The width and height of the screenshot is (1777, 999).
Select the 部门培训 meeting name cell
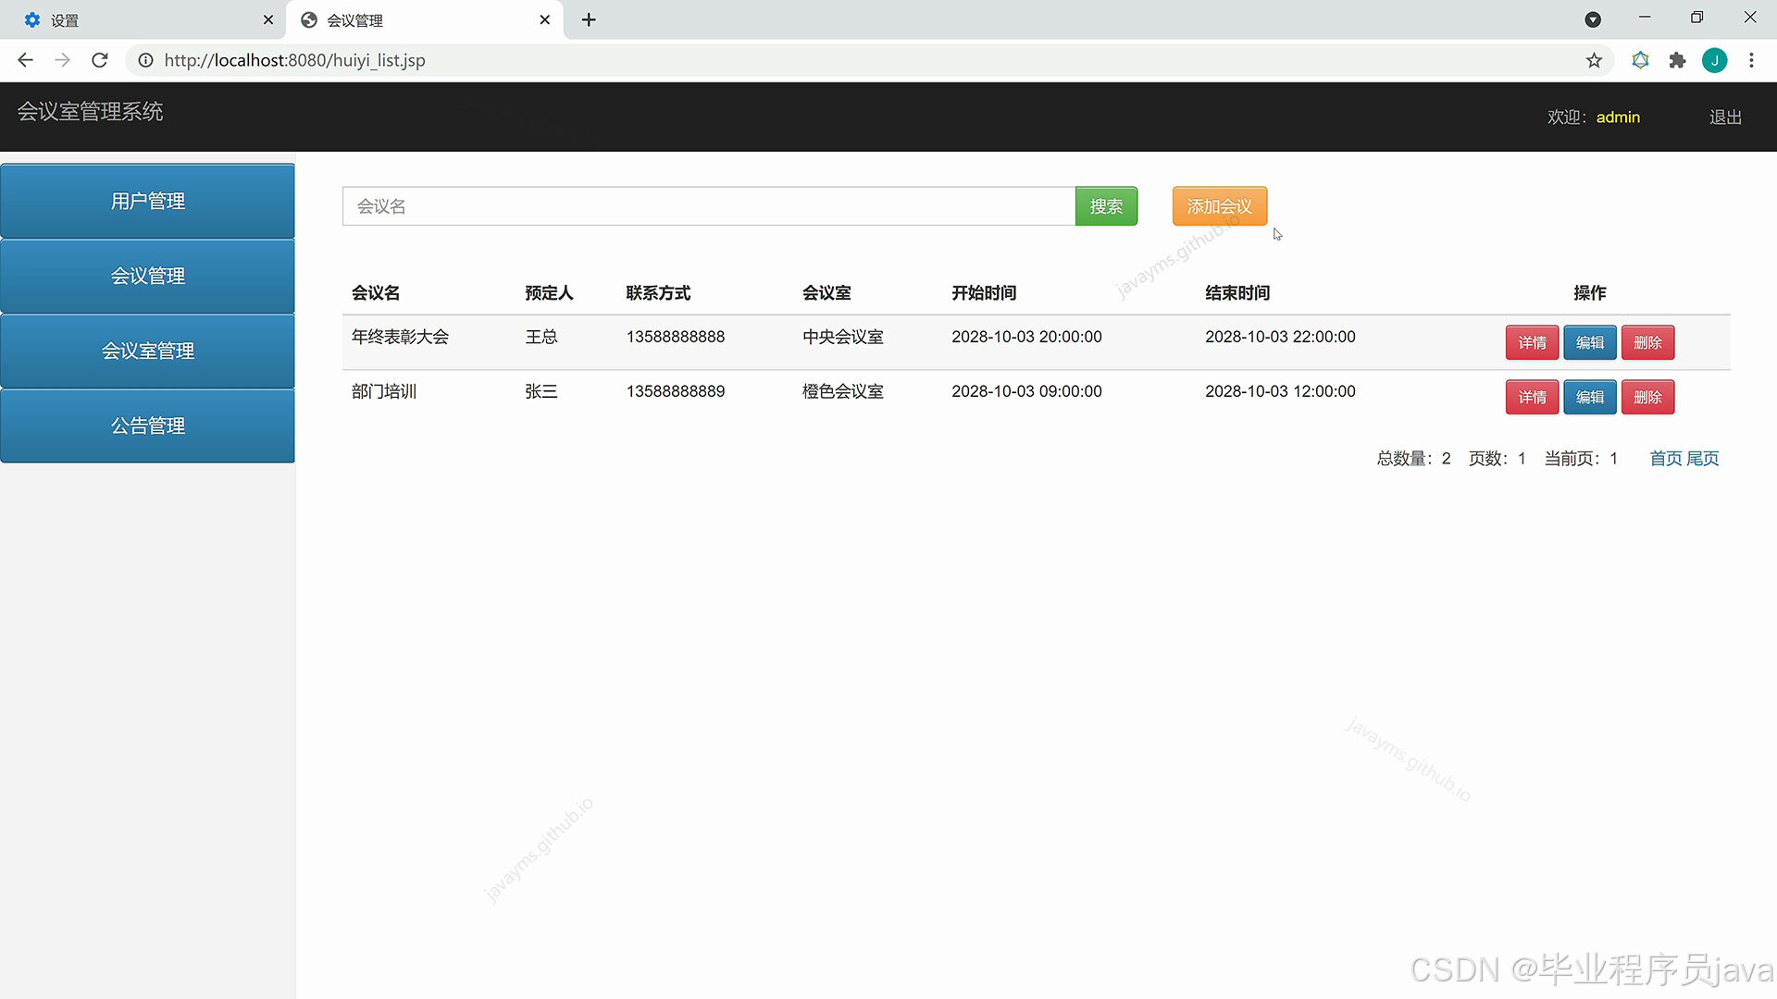click(384, 391)
